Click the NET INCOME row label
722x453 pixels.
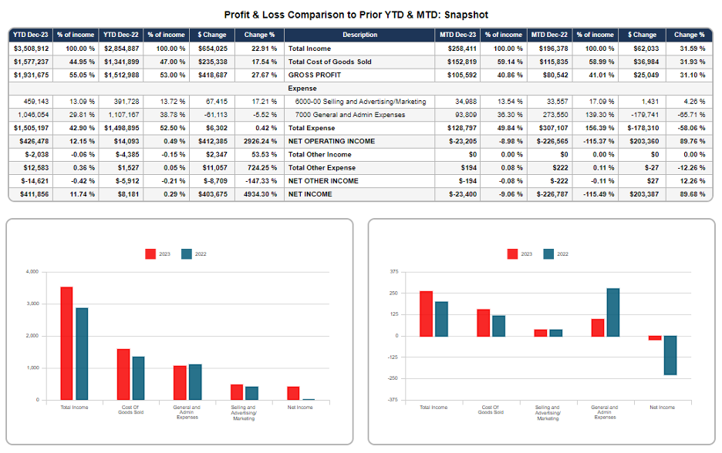tap(310, 194)
